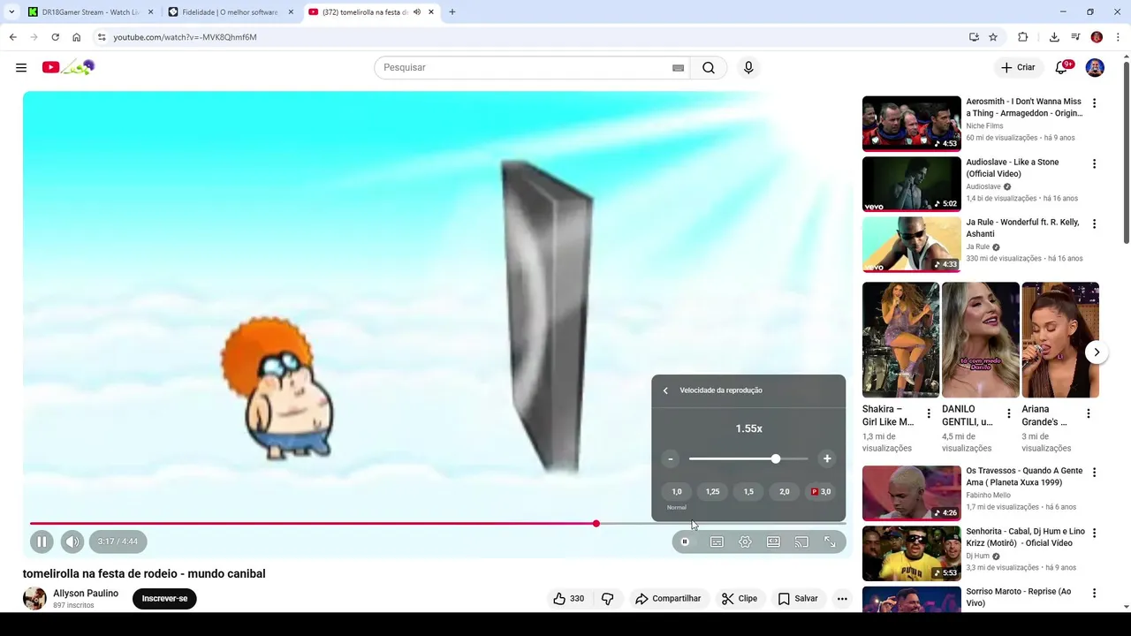This screenshot has width=1131, height=636.
Task: Select the 1,0 Normal speed preset
Action: coord(677,492)
